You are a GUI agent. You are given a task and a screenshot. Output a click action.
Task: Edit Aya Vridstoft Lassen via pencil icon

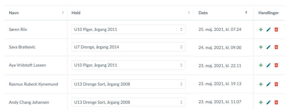(x=269, y=65)
